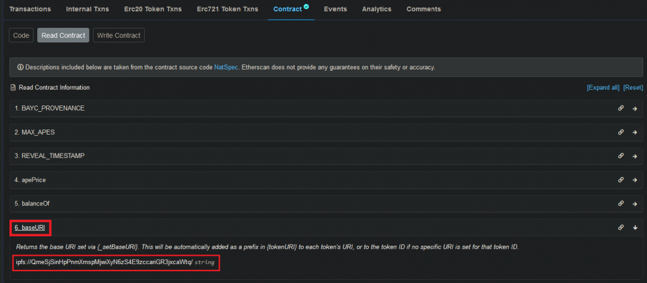Copy permalink icon for MAX_APES
The width and height of the screenshot is (647, 283).
pyautogui.click(x=620, y=132)
